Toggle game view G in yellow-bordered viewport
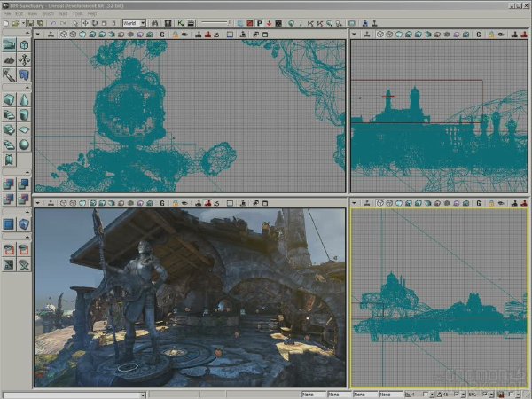532x399 pixels. pos(479,203)
